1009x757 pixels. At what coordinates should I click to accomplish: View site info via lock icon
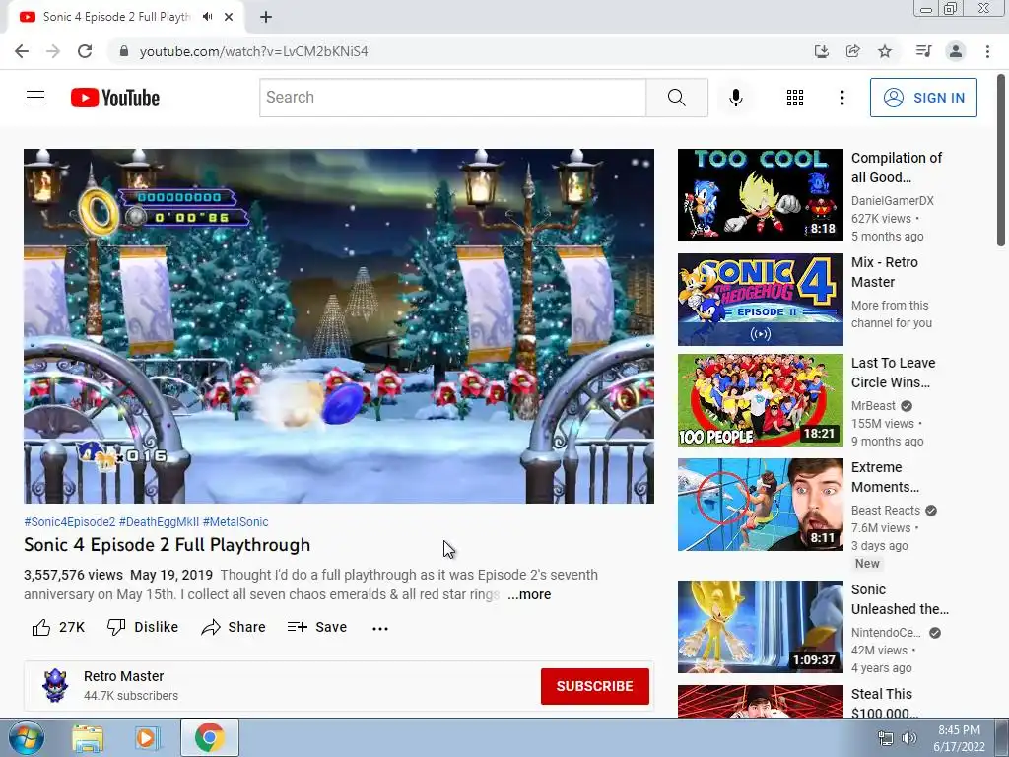pyautogui.click(x=124, y=51)
